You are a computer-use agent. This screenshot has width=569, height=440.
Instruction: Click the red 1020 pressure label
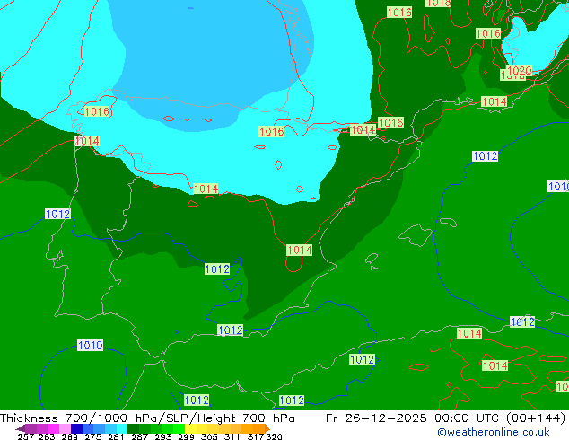click(x=520, y=70)
